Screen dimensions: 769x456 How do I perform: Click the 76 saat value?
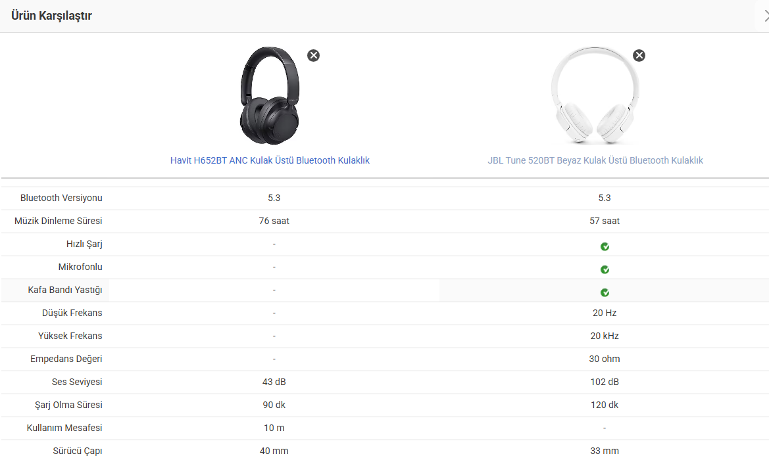point(274,221)
